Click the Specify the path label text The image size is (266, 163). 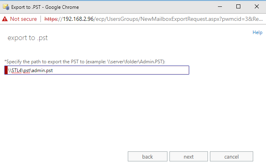point(85,62)
